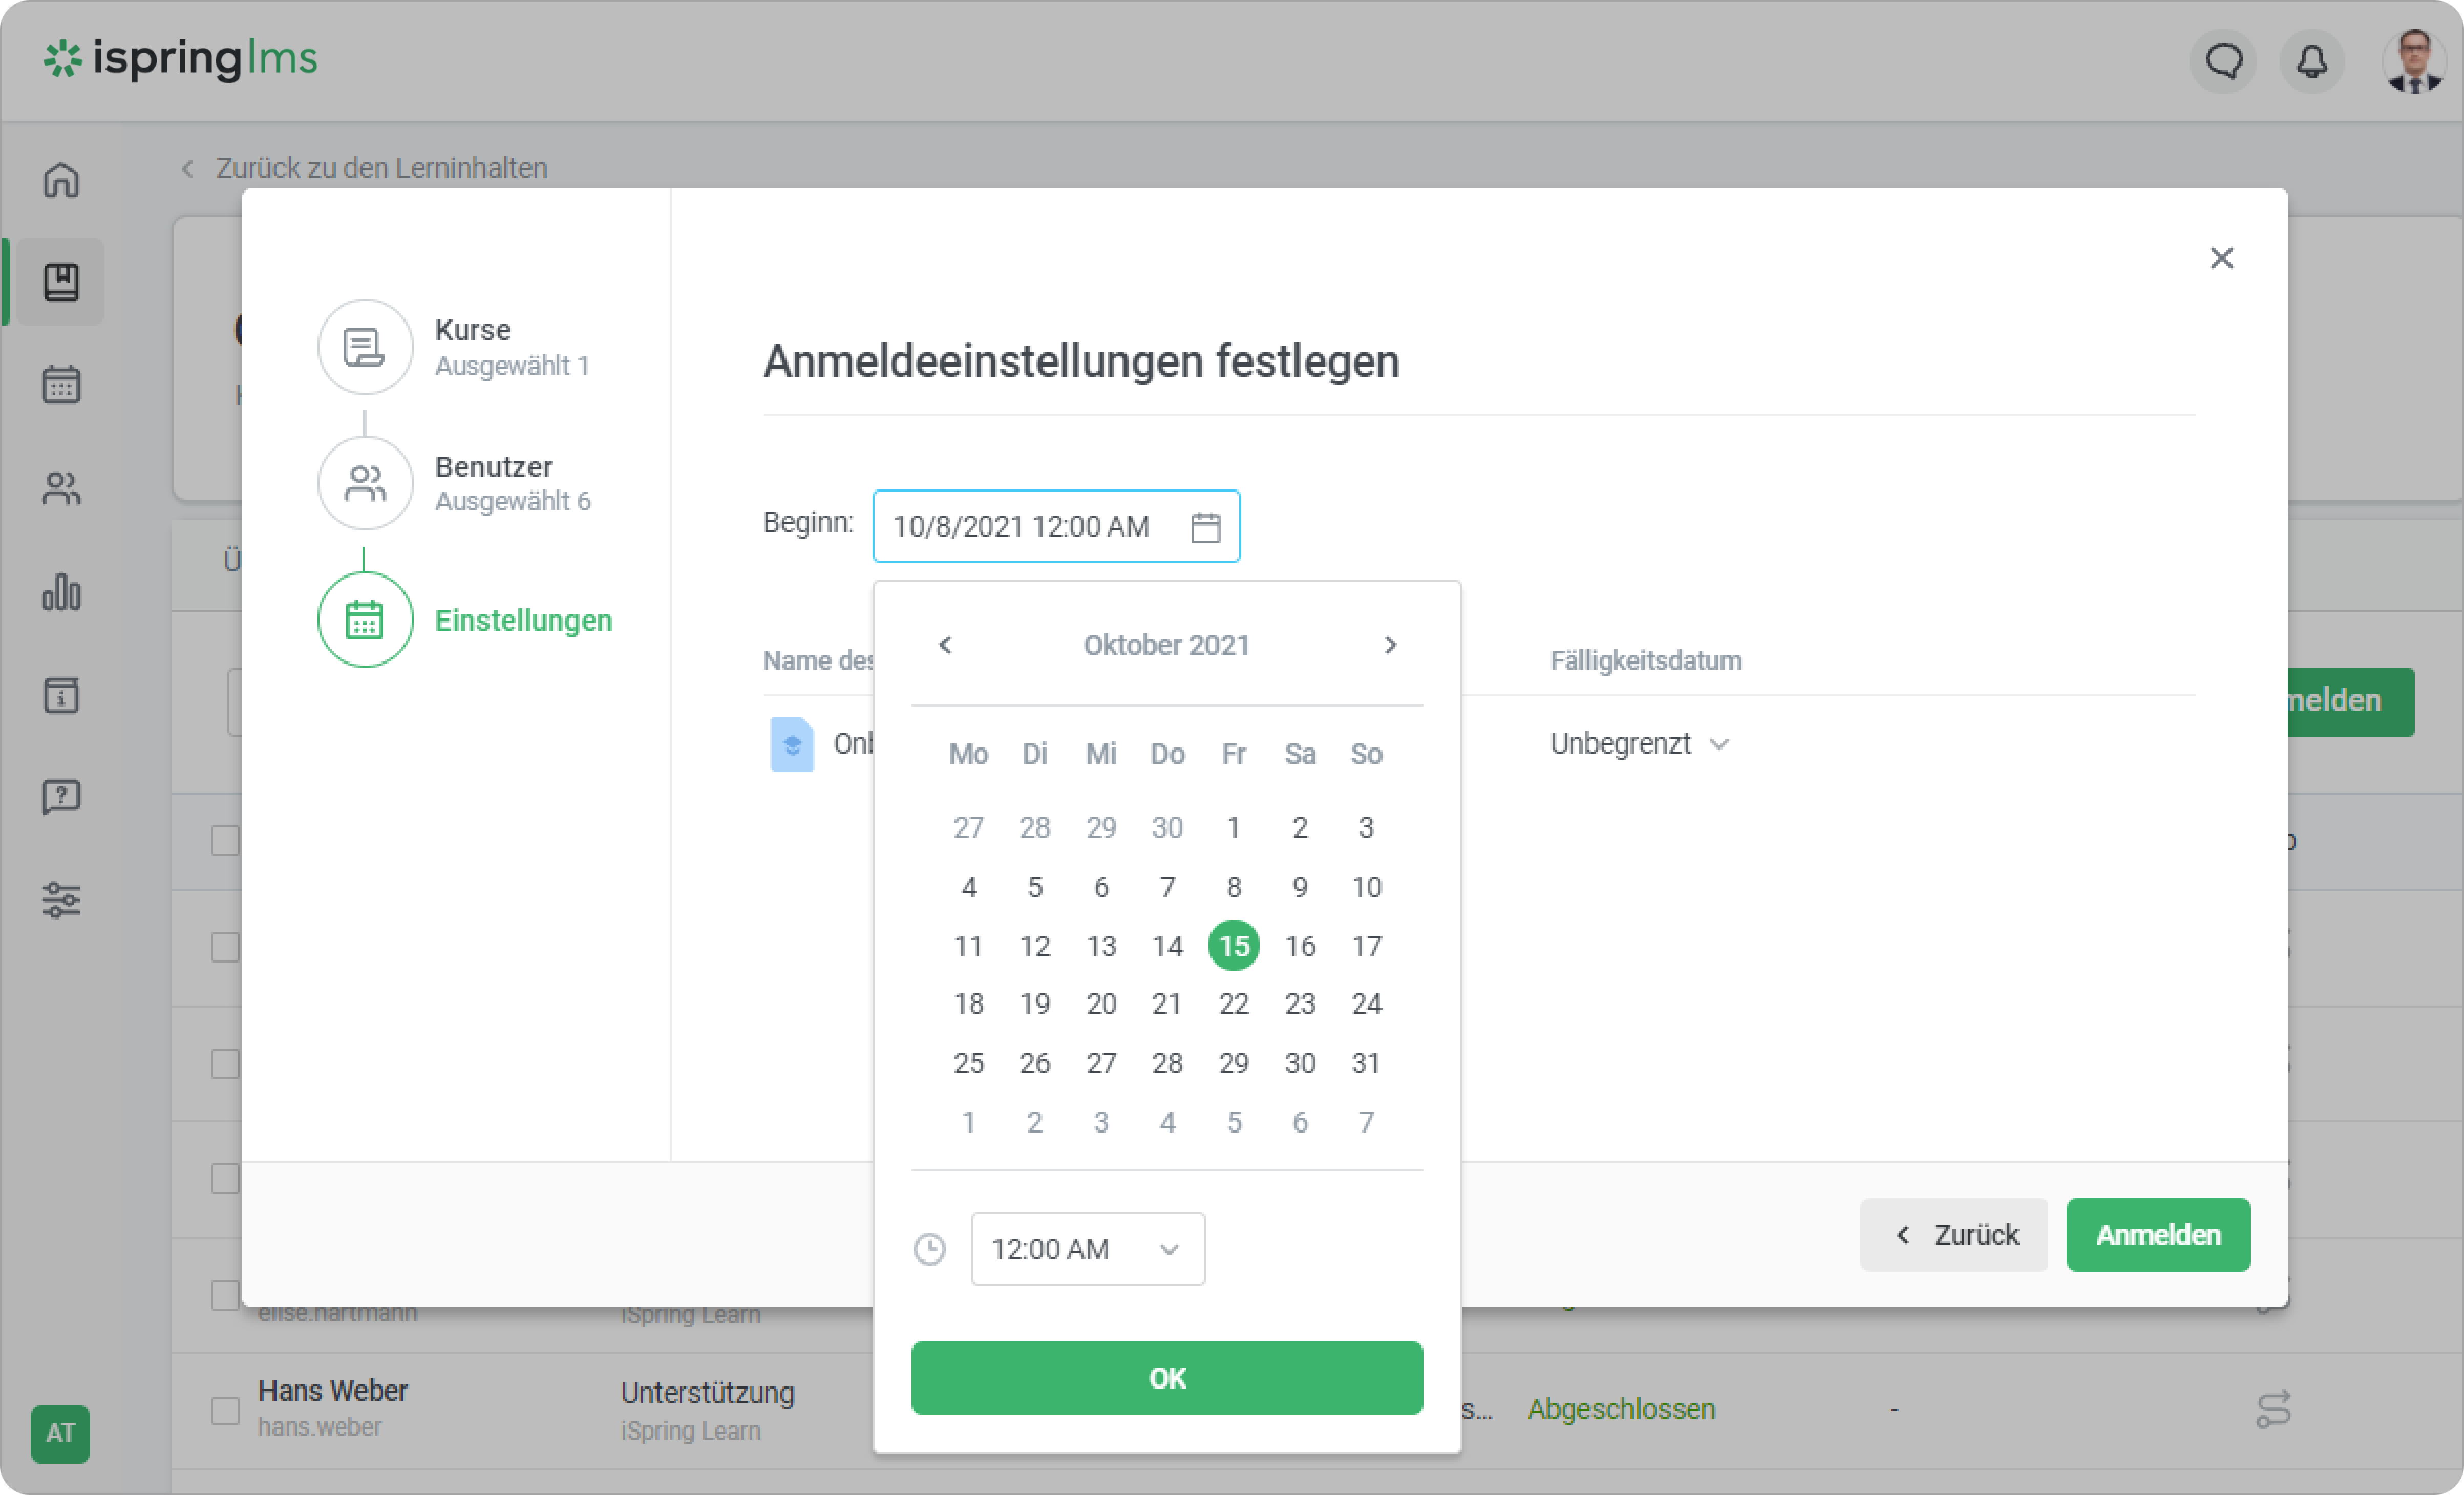The height and width of the screenshot is (1495, 2464).
Task: Click the Beginn date input field
Action: (x=1020, y=527)
